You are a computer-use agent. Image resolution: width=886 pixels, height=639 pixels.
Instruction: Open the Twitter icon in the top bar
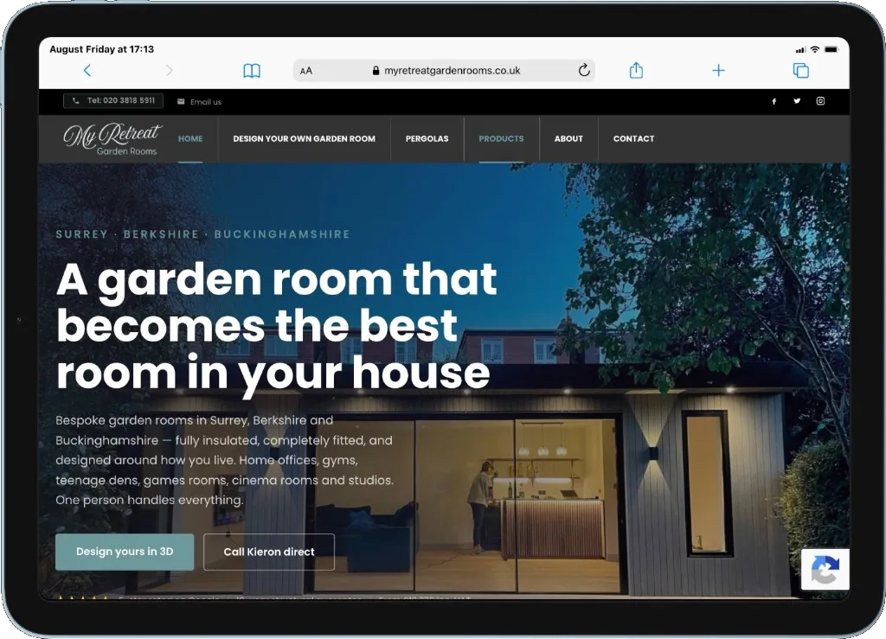pos(797,101)
